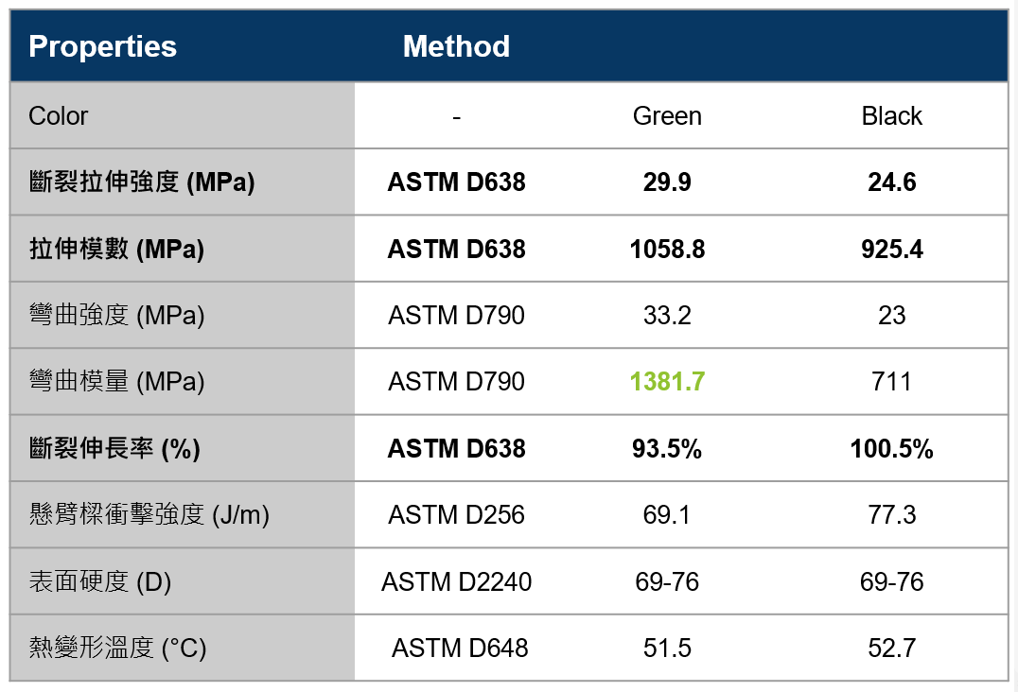The width and height of the screenshot is (1018, 692).
Task: Select the 斷裂伸長率 (%) row label
Action: pos(114,449)
